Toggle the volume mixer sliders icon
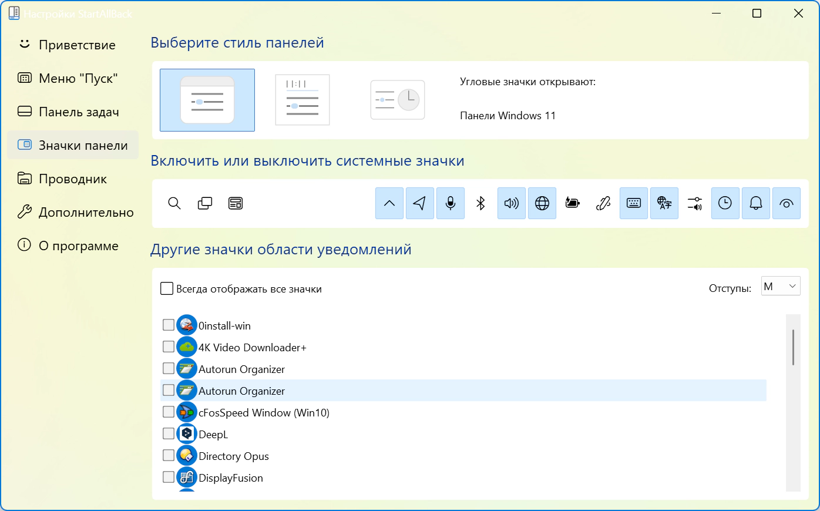The image size is (820, 511). pos(695,203)
